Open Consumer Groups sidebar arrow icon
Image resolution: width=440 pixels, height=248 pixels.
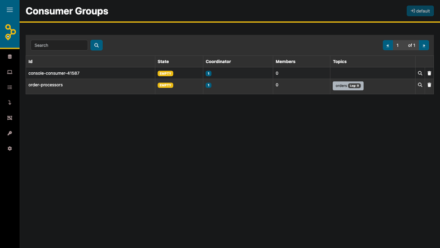coord(10,102)
